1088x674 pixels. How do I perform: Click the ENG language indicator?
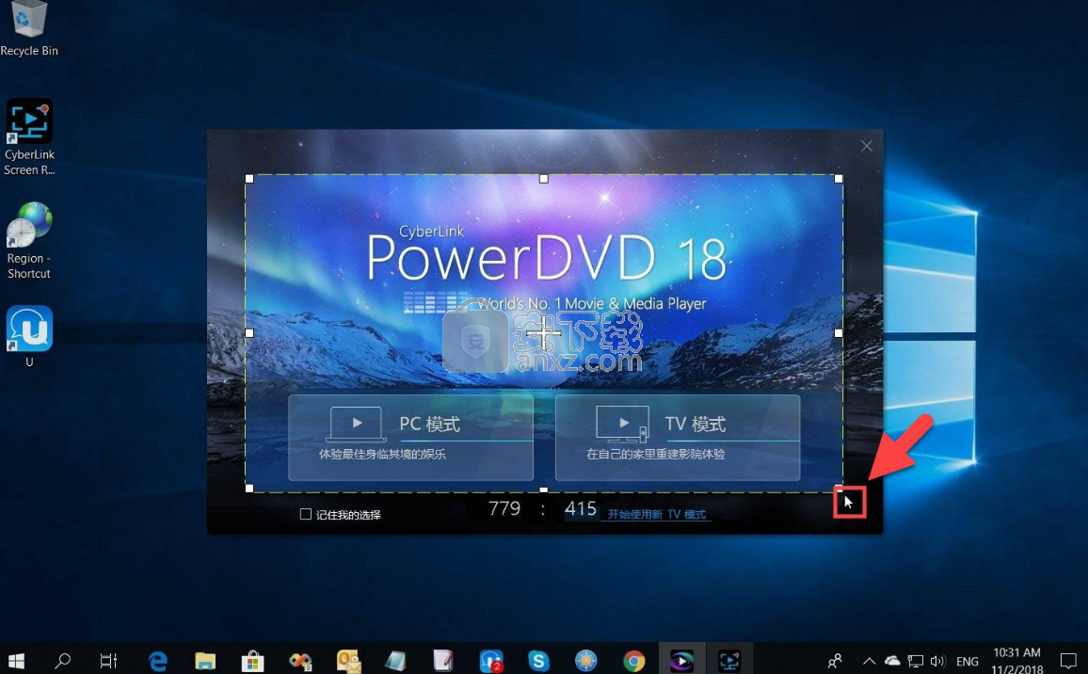coord(968,661)
